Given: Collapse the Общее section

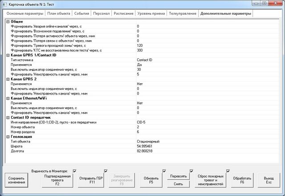Looking at the screenshot, I should coord(8,21).
